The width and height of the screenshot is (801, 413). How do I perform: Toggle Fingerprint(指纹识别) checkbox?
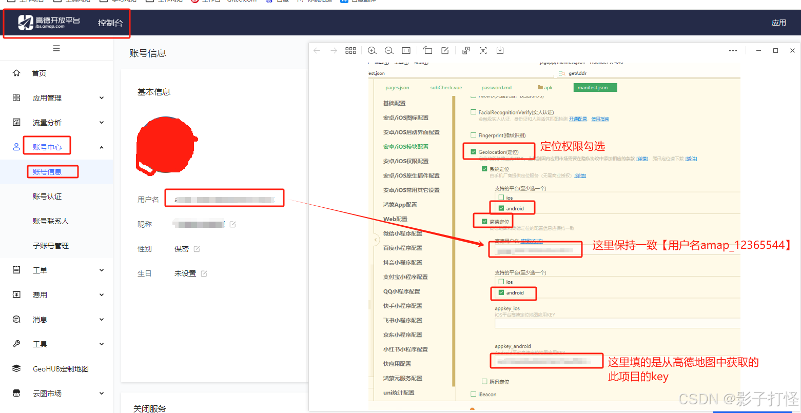(474, 135)
